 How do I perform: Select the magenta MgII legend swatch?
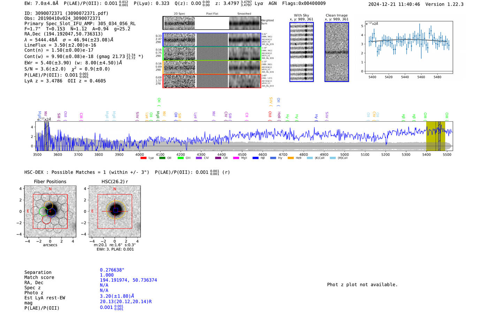[x=236, y=158]
